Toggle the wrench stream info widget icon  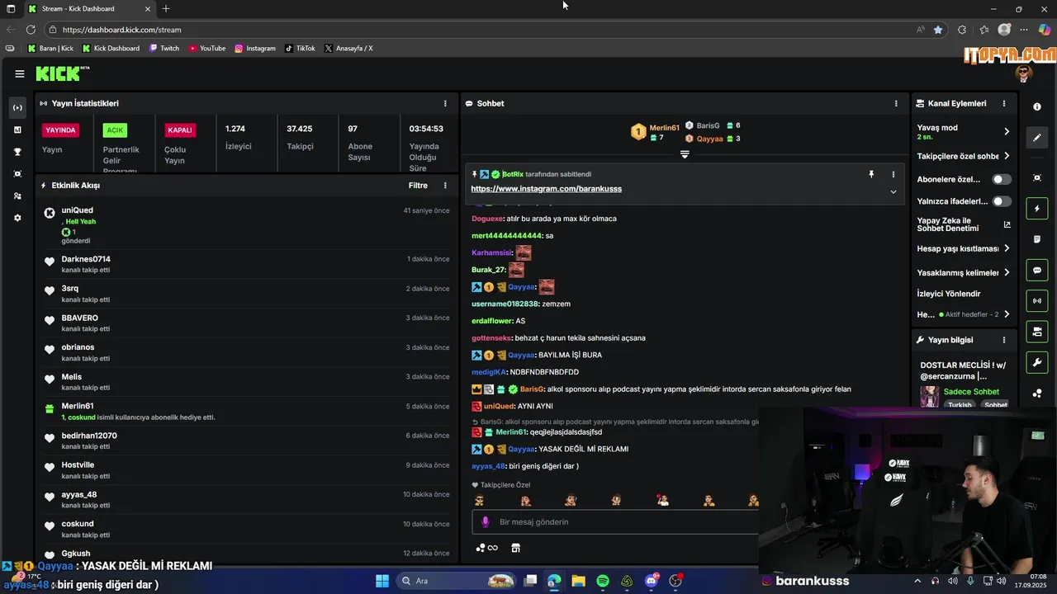tap(1037, 362)
